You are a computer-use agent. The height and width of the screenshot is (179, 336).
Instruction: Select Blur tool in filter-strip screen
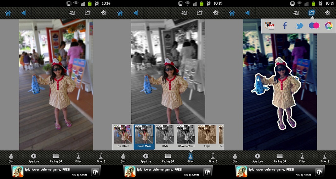click(123, 158)
